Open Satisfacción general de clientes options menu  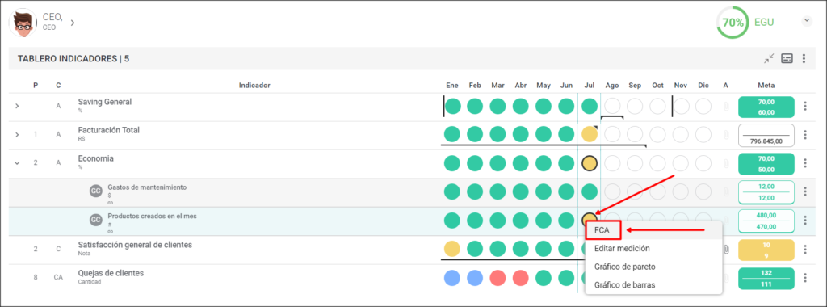(805, 249)
